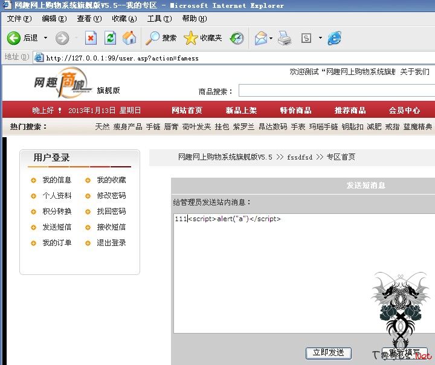
Task: Click hot search keyword 手表
Action: 298,127
